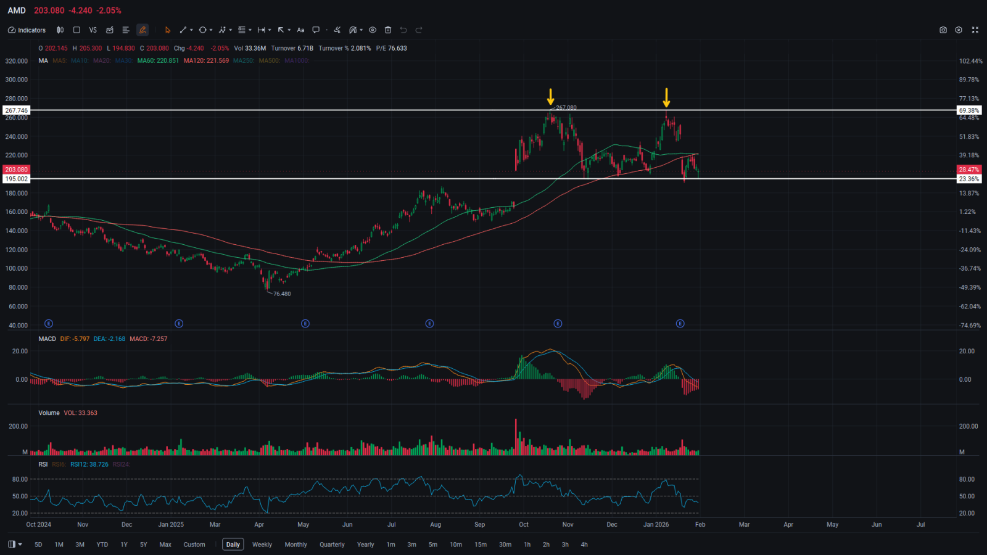
Task: Switch to the 15m interval tab
Action: (481, 545)
